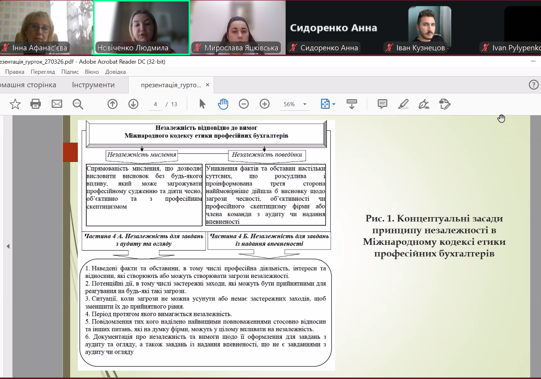Screen dimensions: 541x379
Task: Send file by email envelope icon
Action: pos(57,104)
